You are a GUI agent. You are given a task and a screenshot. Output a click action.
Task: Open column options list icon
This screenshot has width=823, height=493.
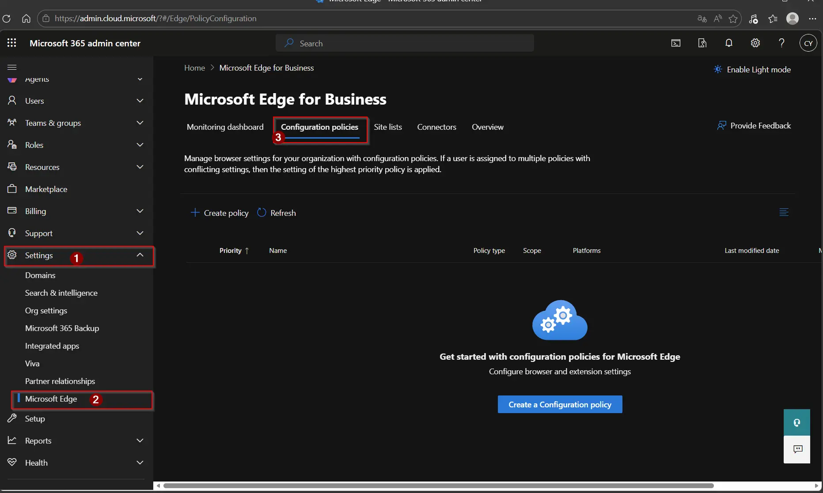[784, 212]
